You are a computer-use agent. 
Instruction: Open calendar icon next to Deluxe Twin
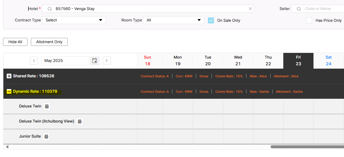[x=47, y=106]
